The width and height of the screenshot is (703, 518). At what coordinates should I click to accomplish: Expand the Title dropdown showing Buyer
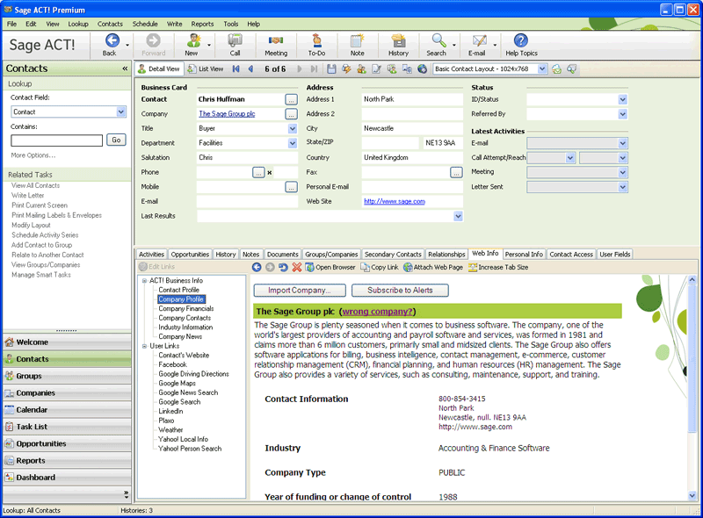tap(293, 128)
